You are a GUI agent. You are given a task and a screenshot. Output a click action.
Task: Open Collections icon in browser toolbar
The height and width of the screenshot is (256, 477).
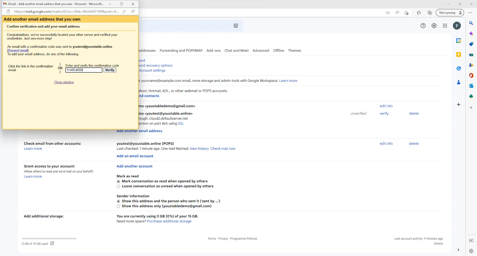pyautogui.click(x=430, y=13)
